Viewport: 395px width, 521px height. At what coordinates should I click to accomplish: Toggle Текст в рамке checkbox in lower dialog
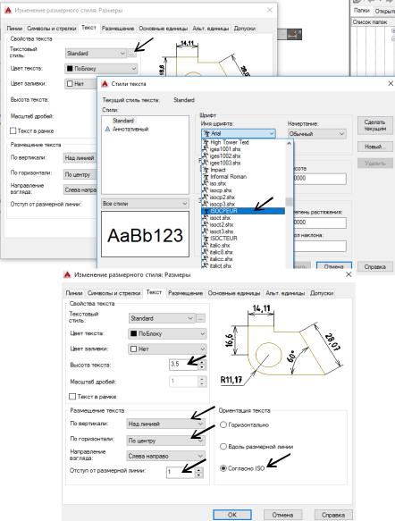point(71,397)
